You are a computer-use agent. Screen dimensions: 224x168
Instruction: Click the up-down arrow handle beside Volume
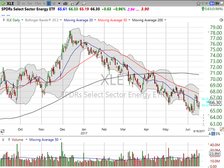[9, 139]
